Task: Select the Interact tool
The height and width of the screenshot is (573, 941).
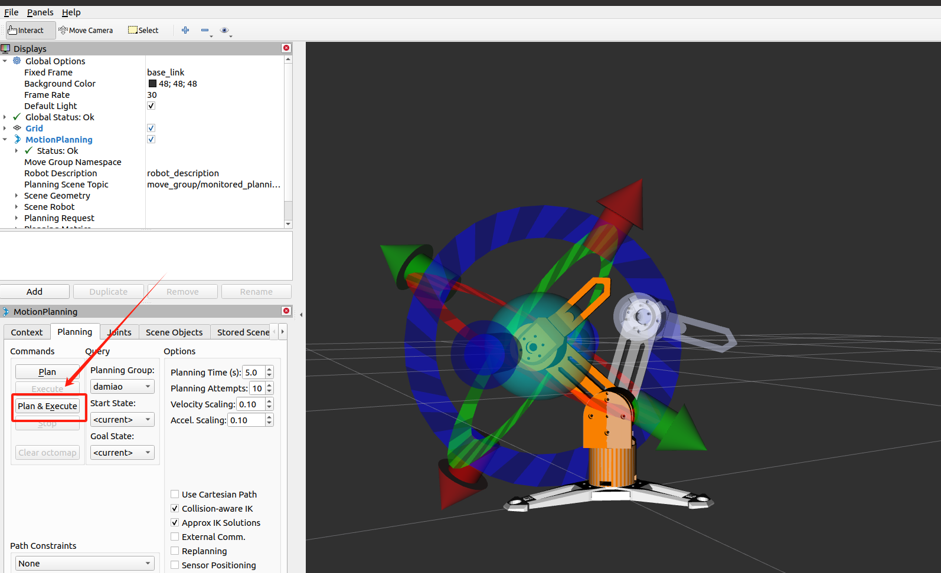Action: click(x=31, y=30)
